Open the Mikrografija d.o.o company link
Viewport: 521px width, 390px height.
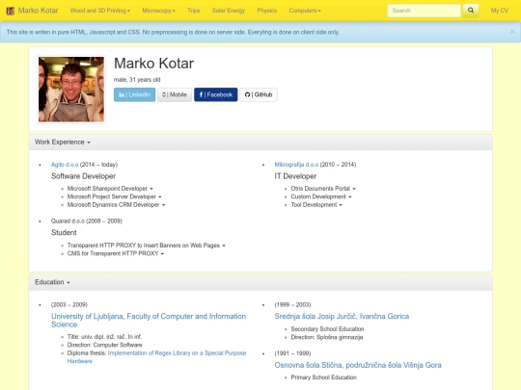296,165
